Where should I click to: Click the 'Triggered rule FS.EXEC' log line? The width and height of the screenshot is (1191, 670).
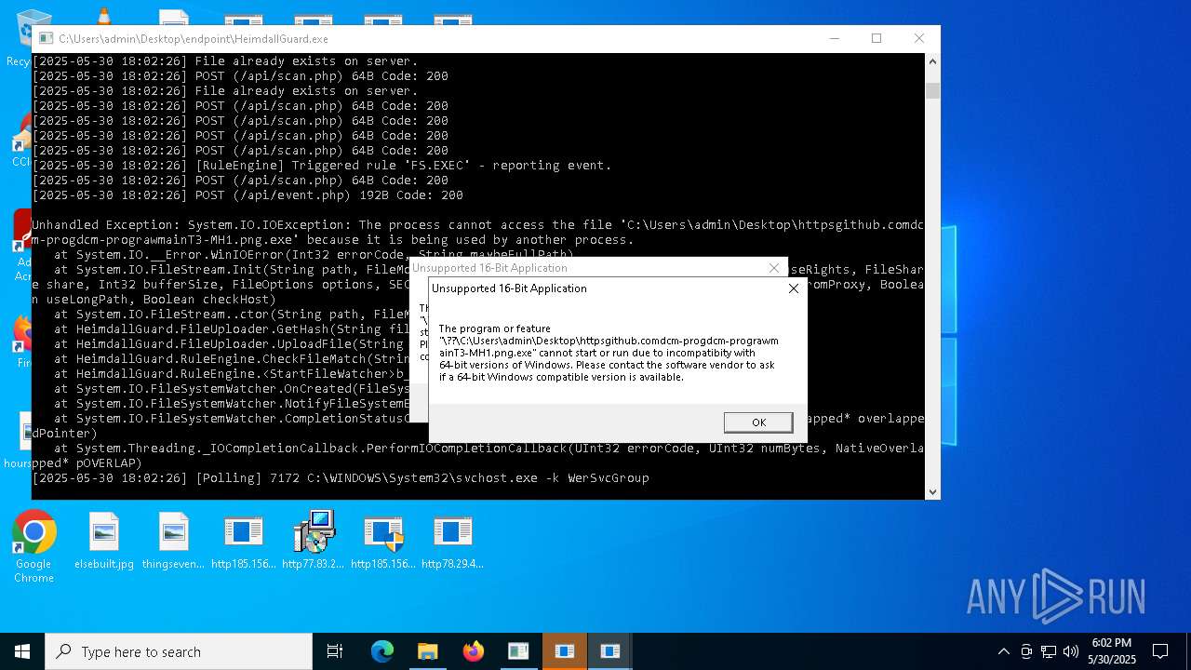click(x=322, y=166)
